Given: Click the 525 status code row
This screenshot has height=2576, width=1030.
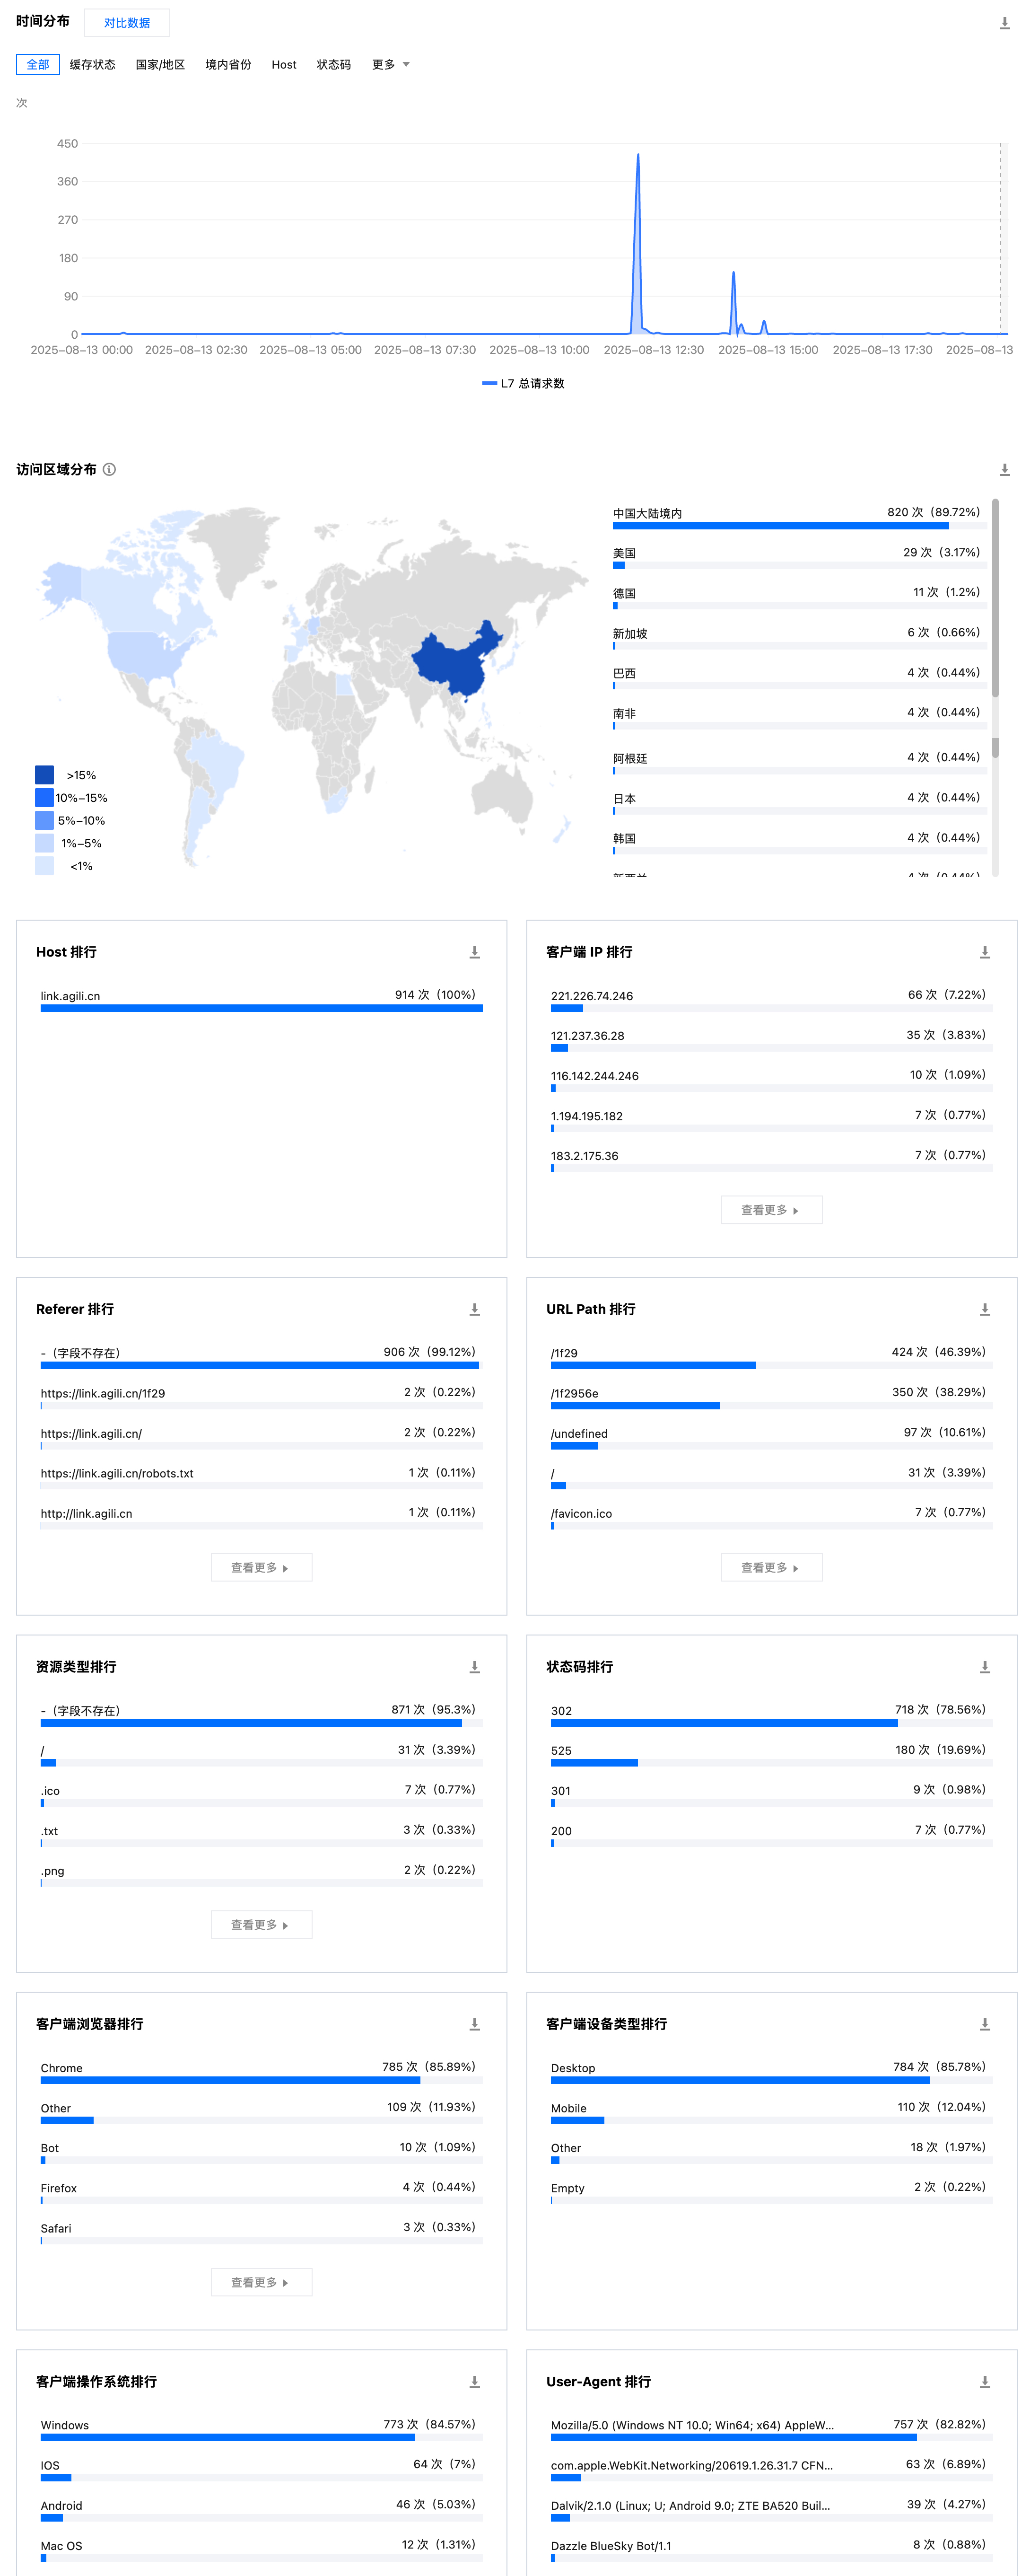Looking at the screenshot, I should (x=771, y=1755).
